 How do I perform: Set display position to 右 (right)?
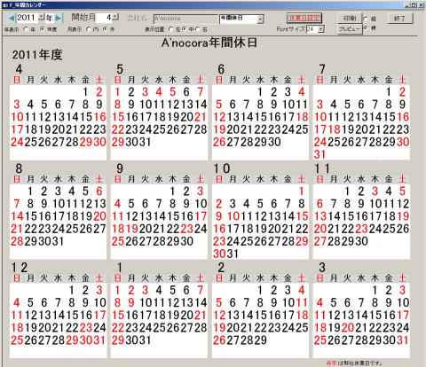click(198, 29)
